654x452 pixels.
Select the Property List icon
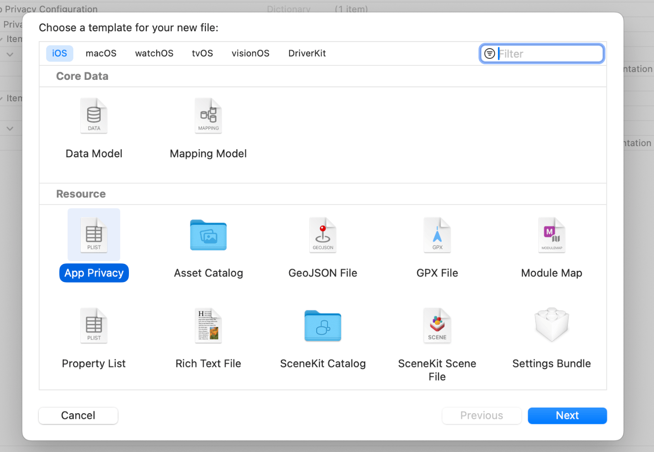94,325
